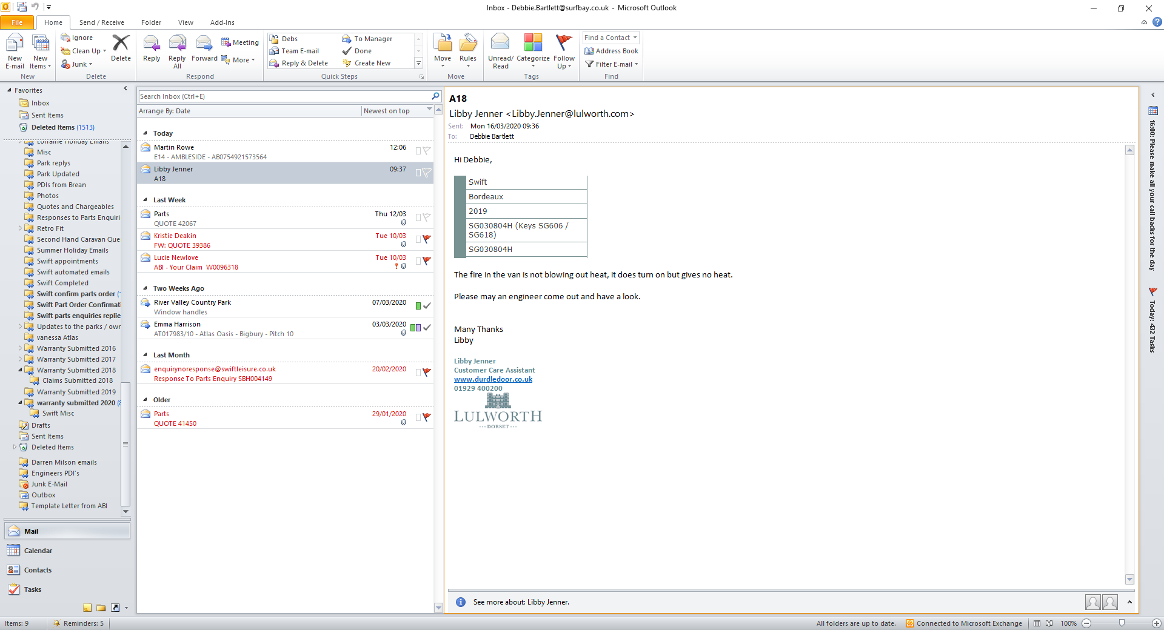Image resolution: width=1164 pixels, height=630 pixels.
Task: Toggle the flag on Kristie Deakin email
Action: pos(427,239)
